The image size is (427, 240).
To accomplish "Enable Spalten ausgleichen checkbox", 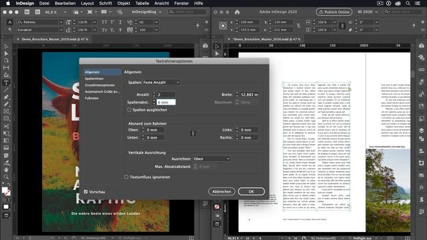I will (x=129, y=109).
